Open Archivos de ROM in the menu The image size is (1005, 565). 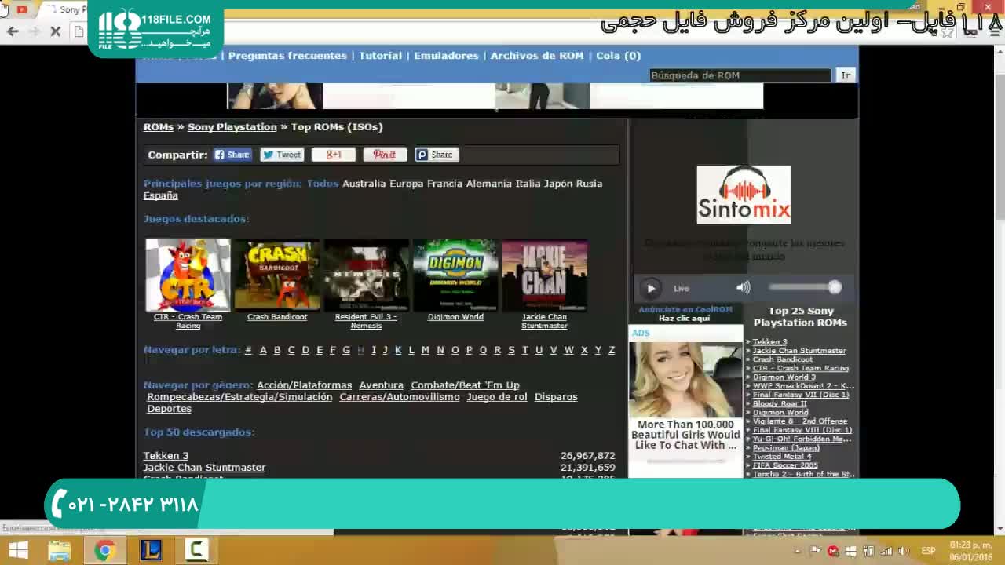click(x=537, y=56)
